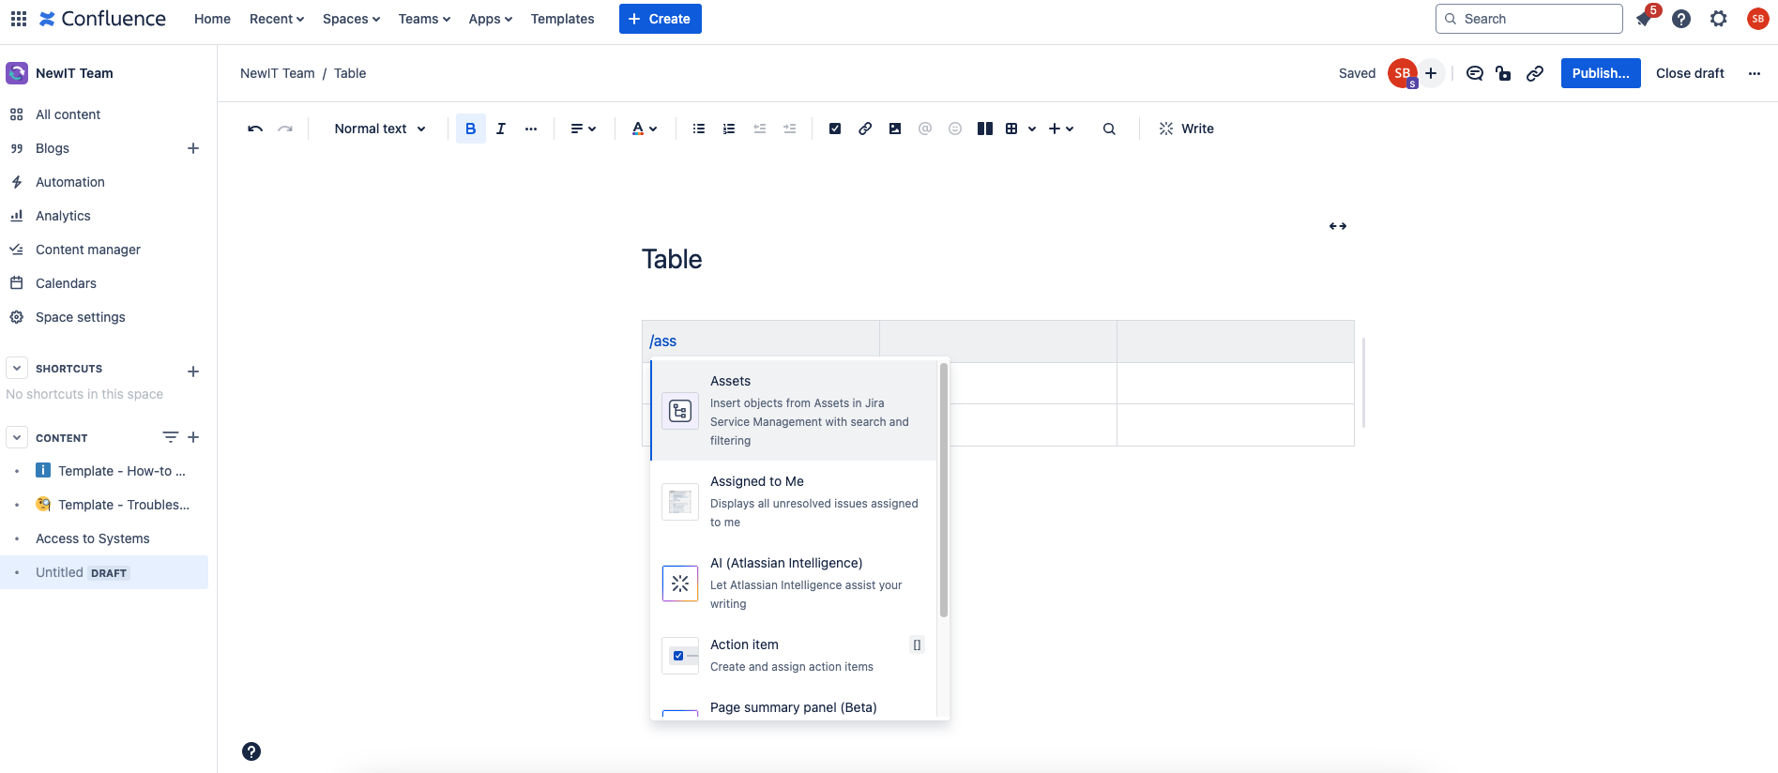Expand the Spaces menu in top navigation
Screen dimensions: 1778x773
point(351,19)
